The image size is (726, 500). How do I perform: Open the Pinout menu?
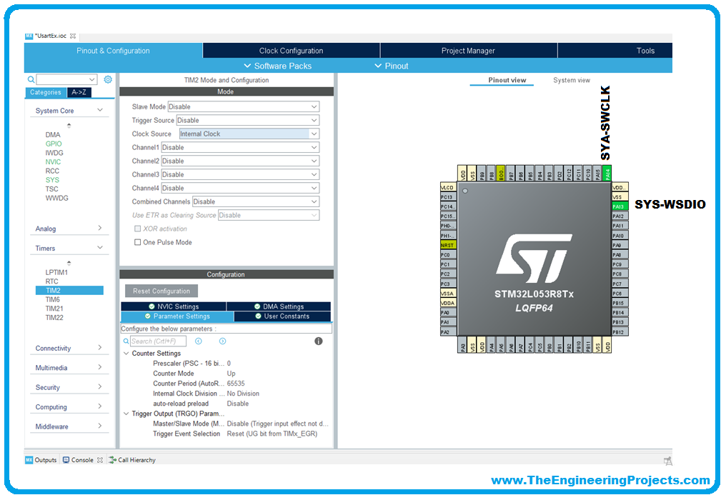[x=392, y=66]
